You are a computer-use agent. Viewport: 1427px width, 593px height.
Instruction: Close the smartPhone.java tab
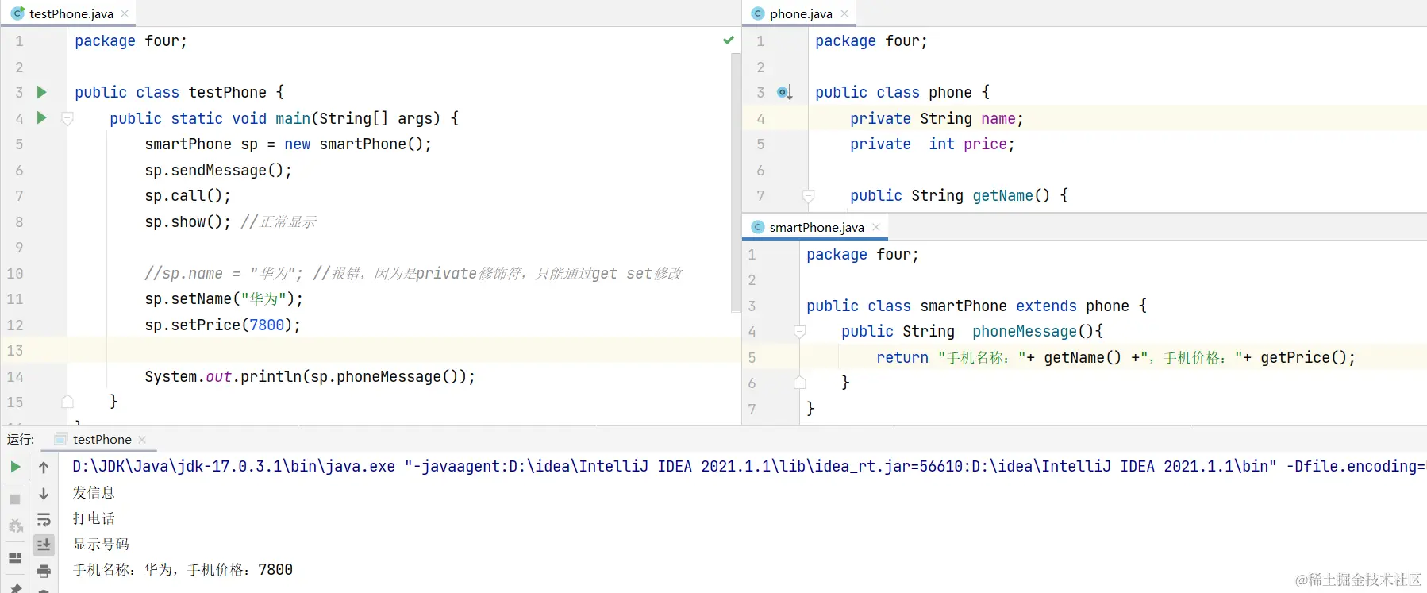pos(876,227)
